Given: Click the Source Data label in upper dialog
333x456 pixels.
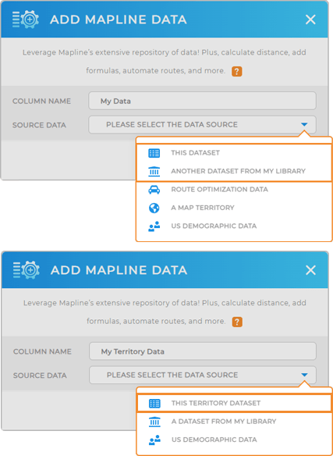Looking at the screenshot, I should click(39, 126).
